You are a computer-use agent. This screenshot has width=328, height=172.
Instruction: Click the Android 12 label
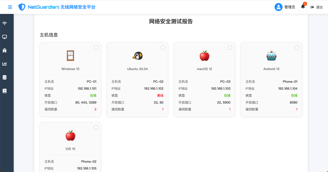[x=271, y=69]
